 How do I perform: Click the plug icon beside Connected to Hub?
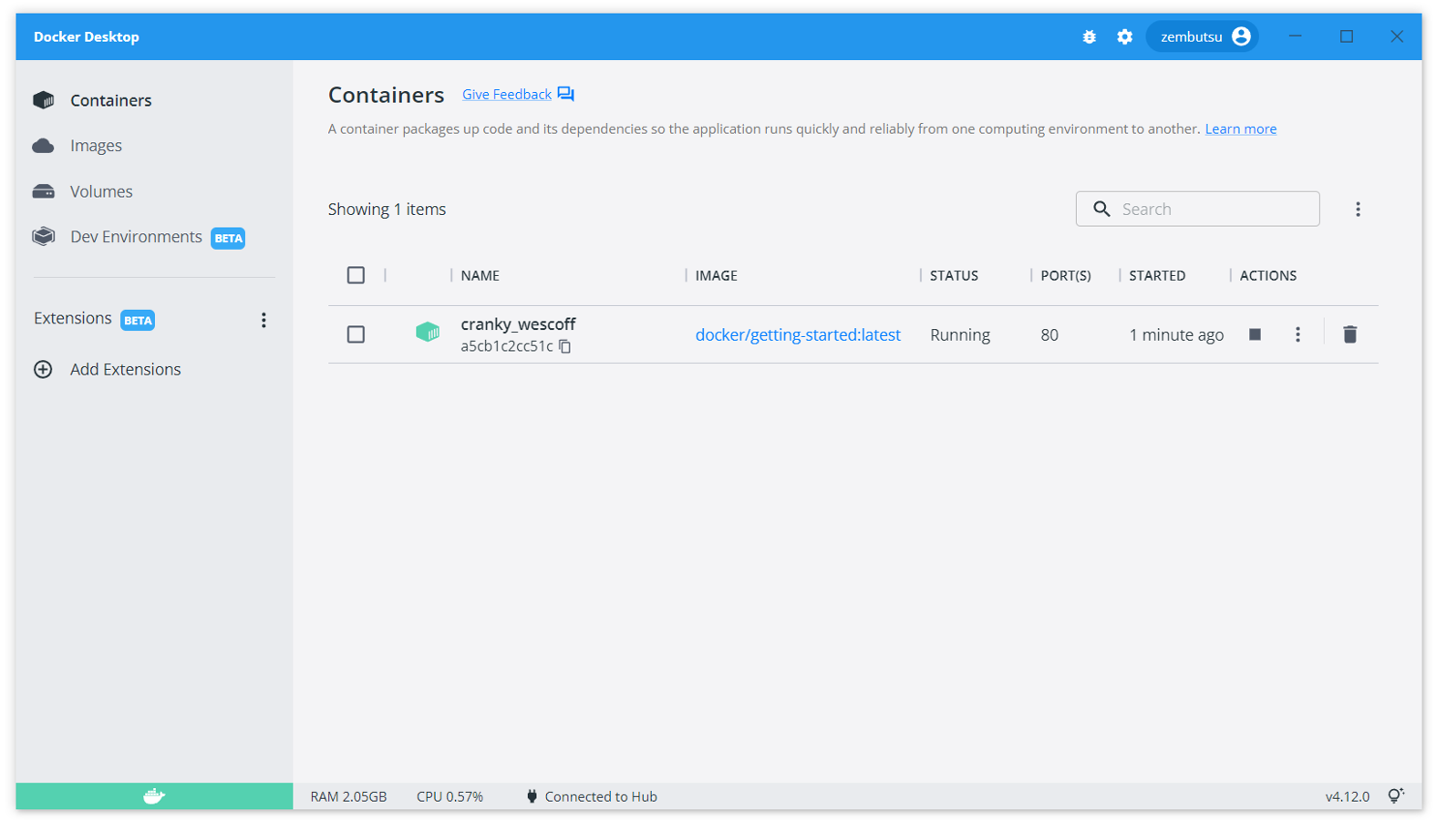click(532, 796)
